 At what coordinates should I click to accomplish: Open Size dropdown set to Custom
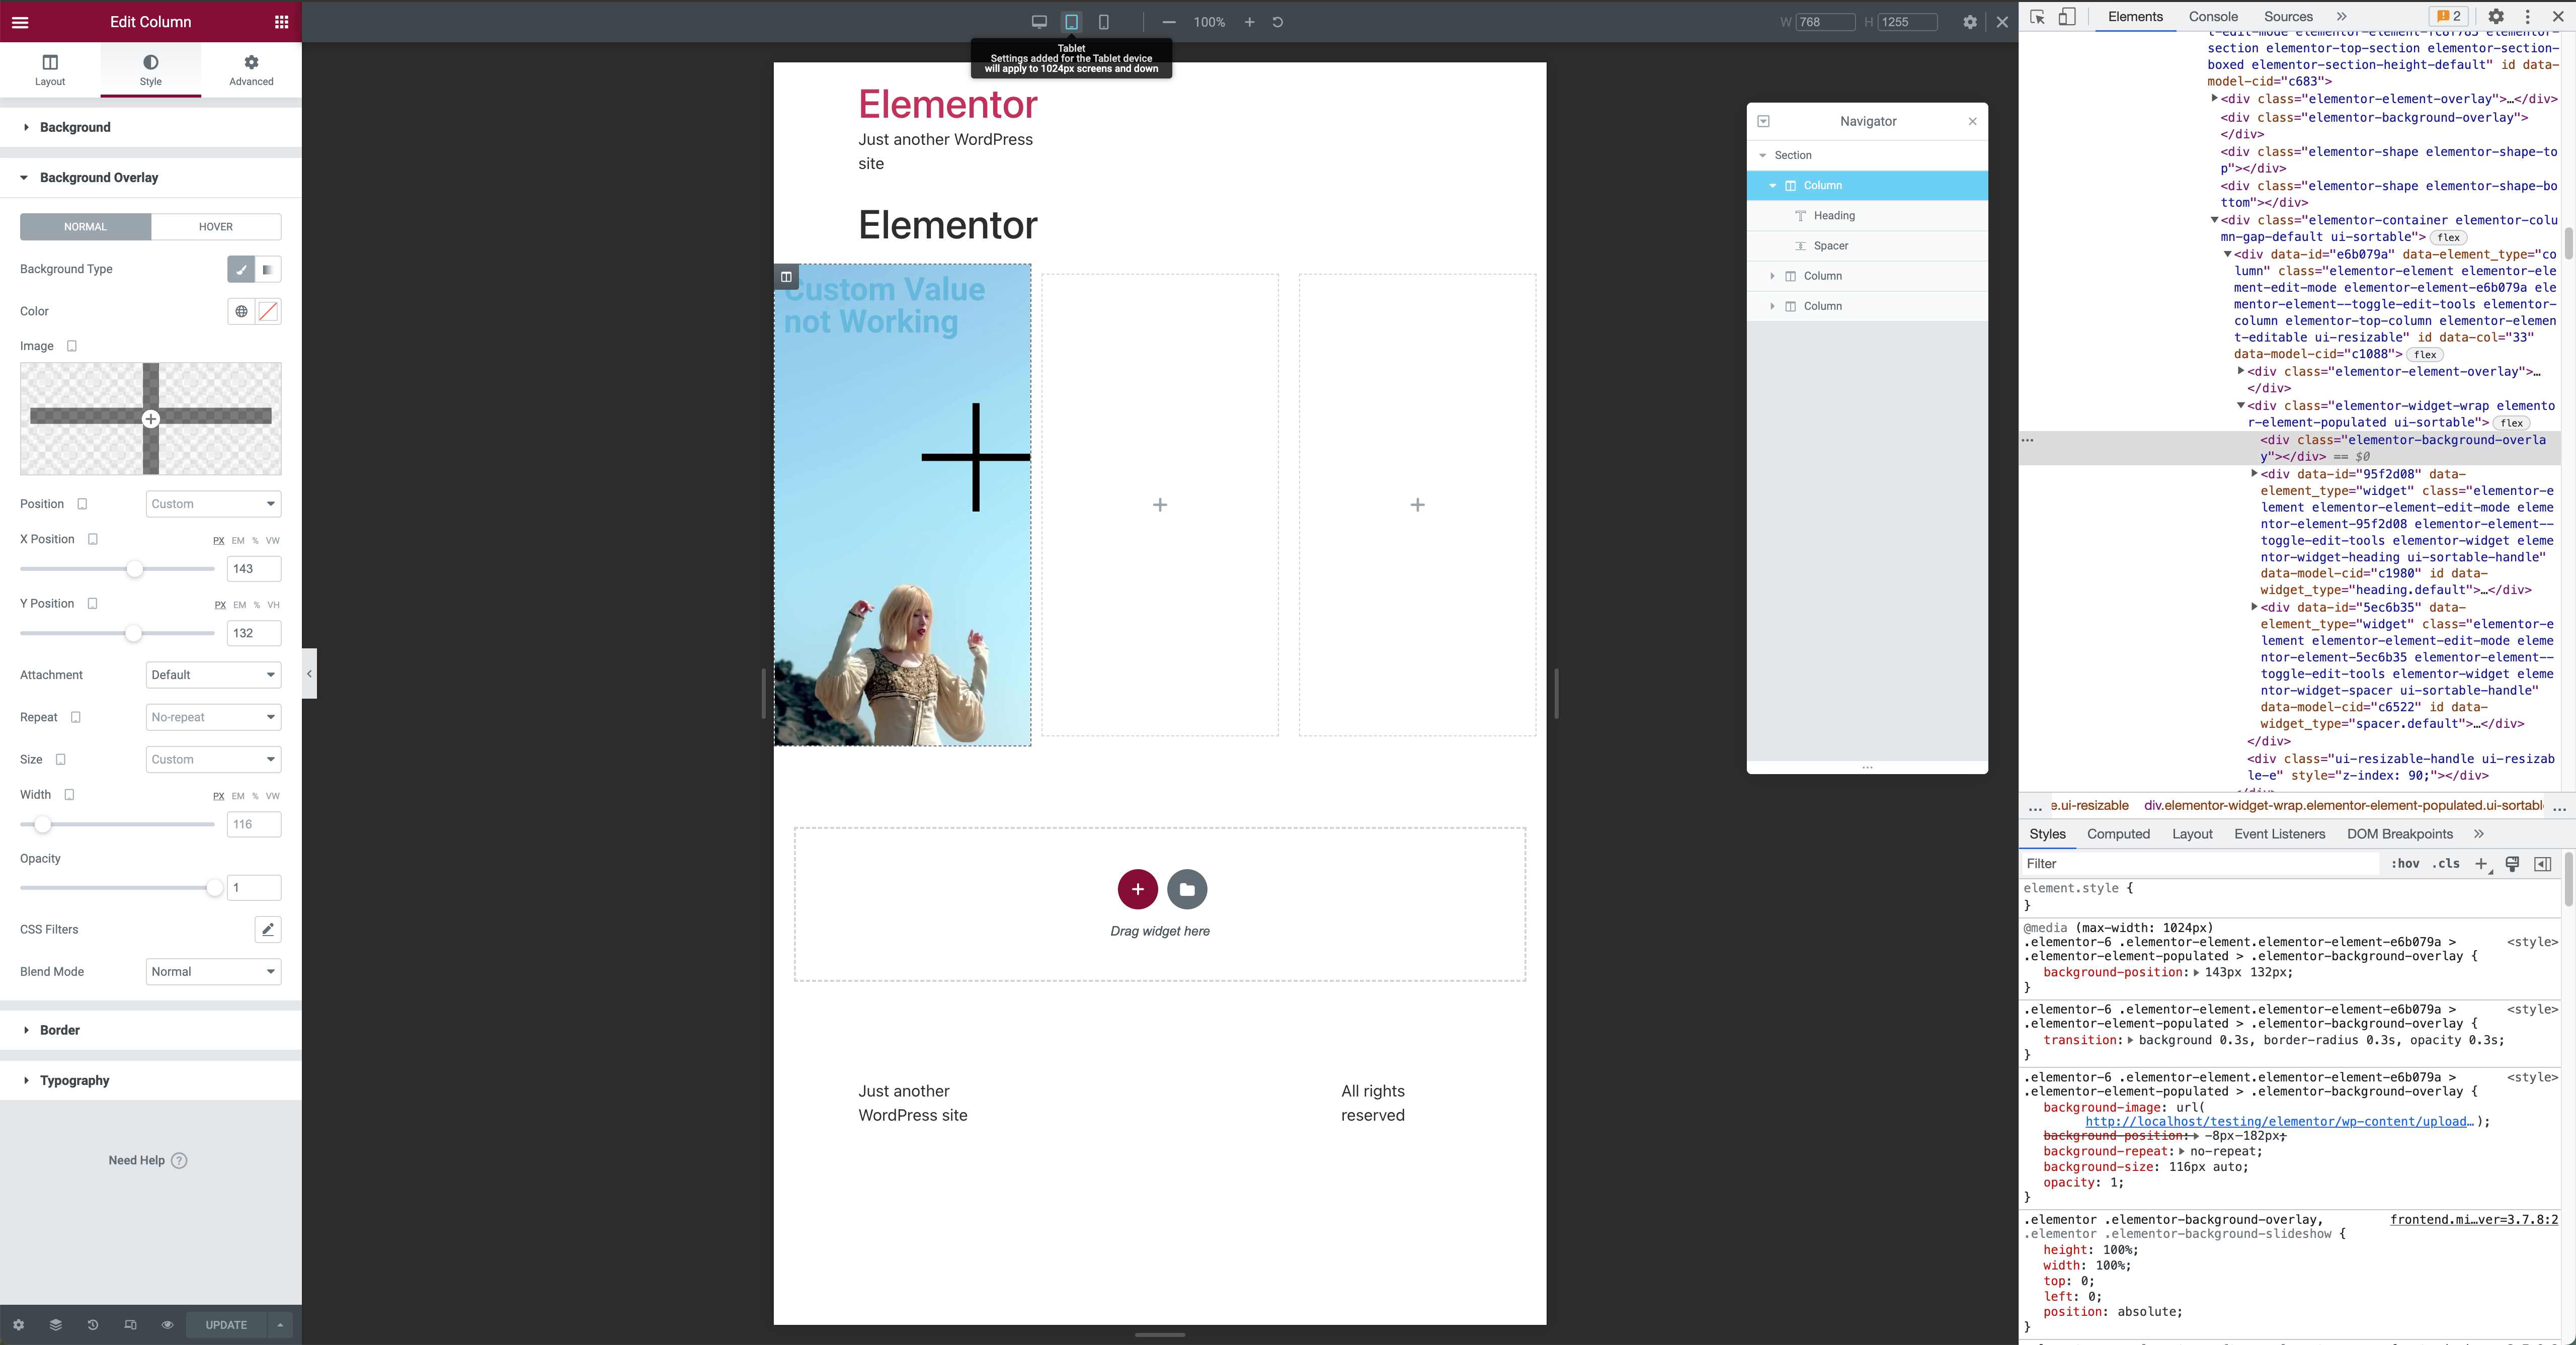[213, 759]
